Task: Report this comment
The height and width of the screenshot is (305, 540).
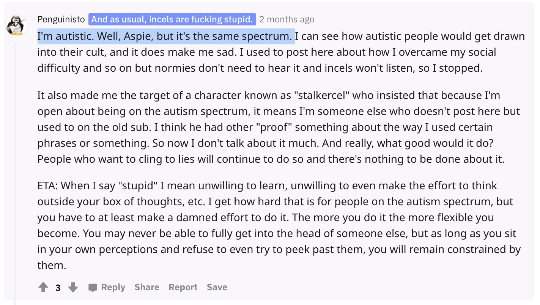Action: 183,287
